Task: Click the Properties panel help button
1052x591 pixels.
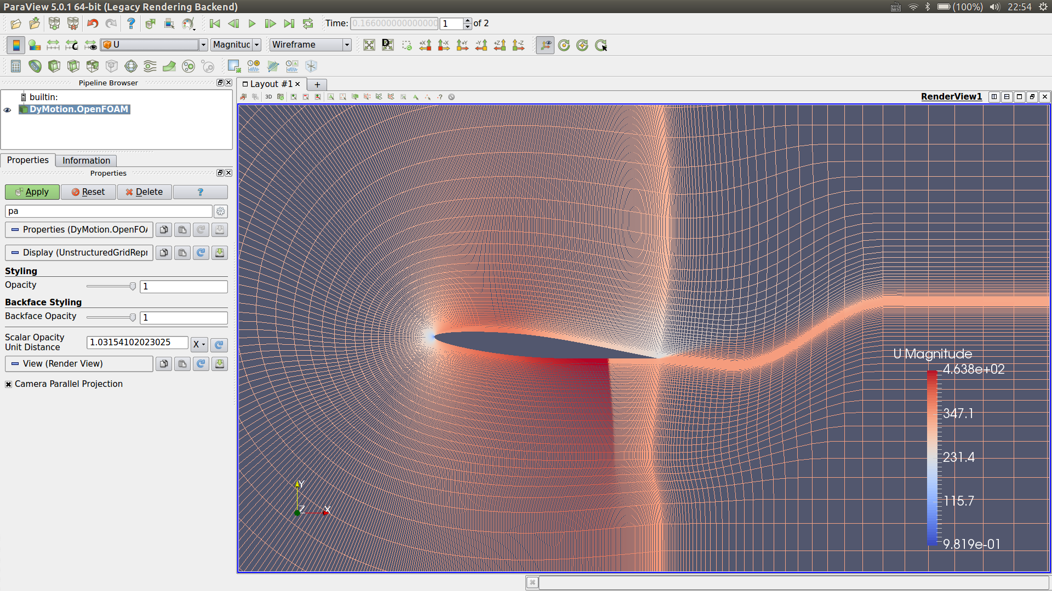Action: 201,192
